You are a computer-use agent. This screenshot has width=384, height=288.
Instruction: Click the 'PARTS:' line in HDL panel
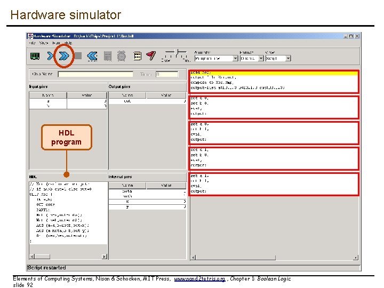[43, 210]
